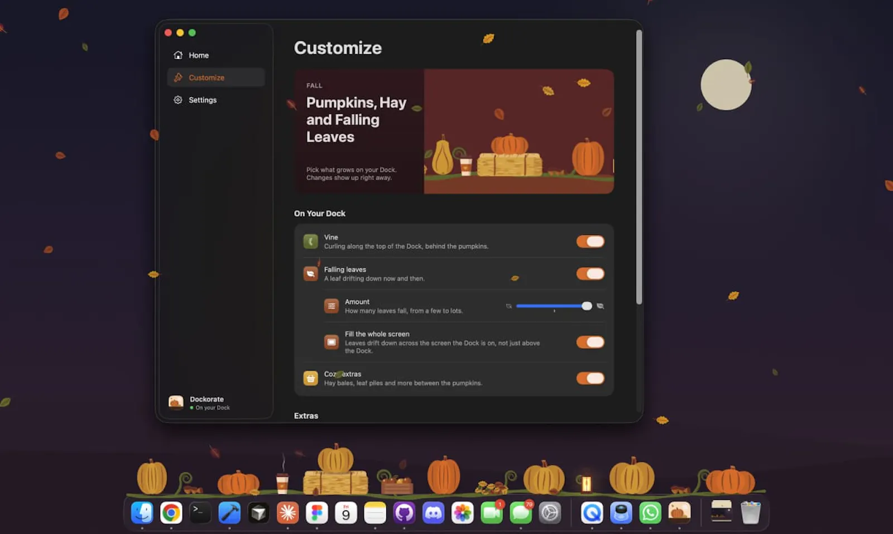Click the green Vine row icon
The image size is (893, 534).
click(x=310, y=241)
